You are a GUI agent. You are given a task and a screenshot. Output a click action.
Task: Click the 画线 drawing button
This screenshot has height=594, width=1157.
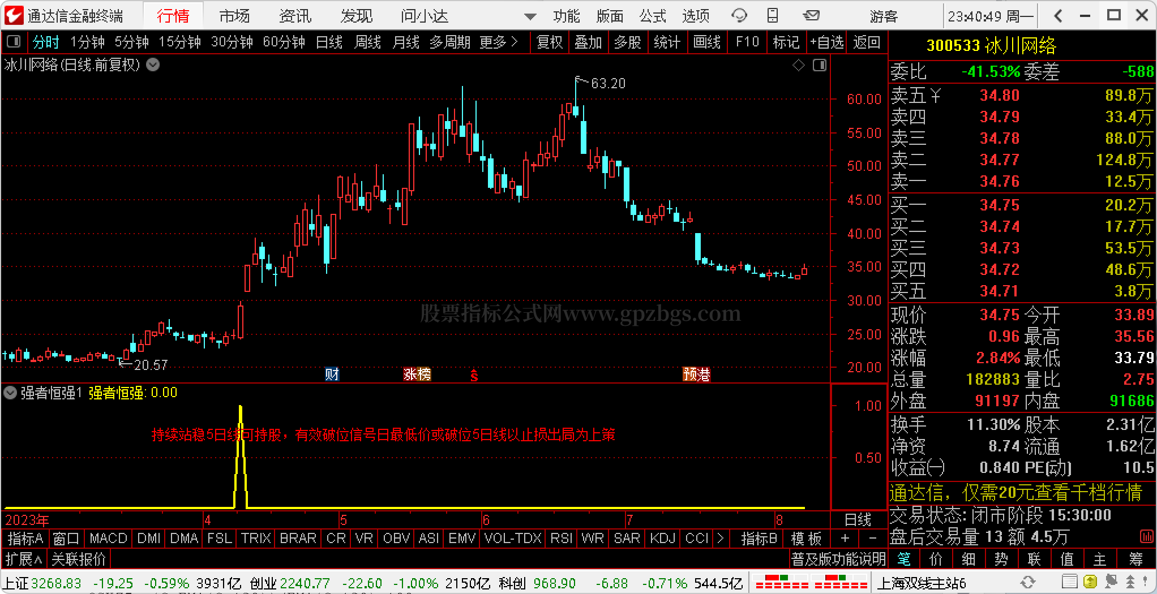[707, 42]
